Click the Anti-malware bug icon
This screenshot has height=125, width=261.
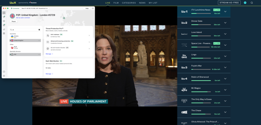(48, 35)
